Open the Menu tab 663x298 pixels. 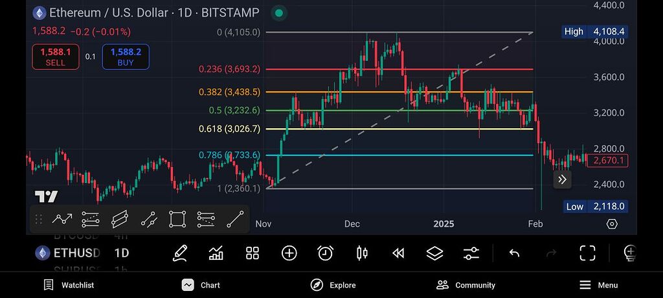tap(598, 285)
